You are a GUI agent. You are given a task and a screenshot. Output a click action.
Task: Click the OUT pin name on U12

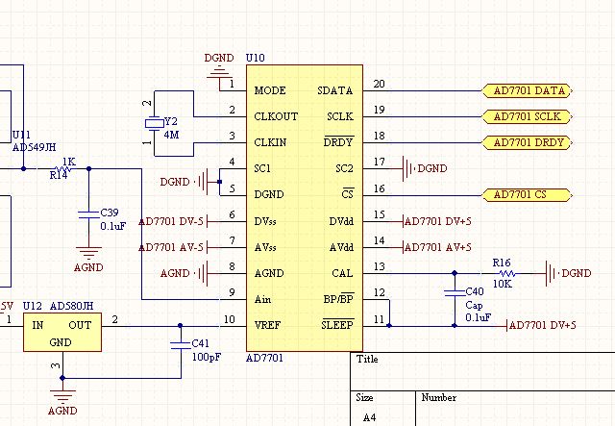80,325
